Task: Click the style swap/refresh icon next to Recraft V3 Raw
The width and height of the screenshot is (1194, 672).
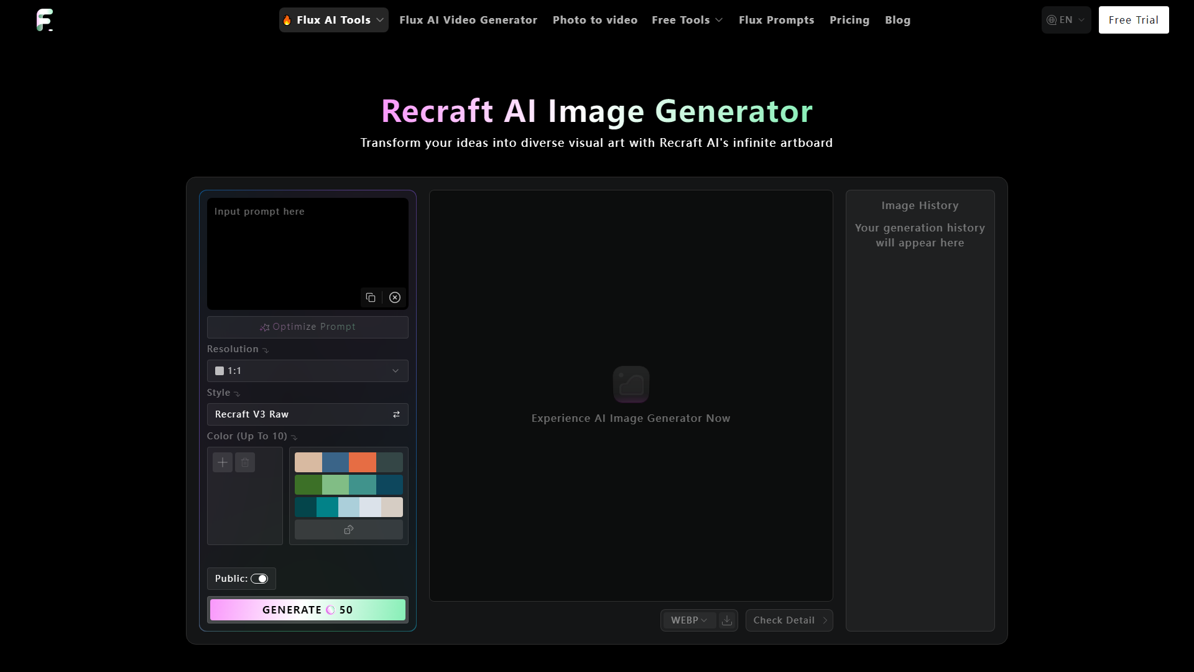Action: click(x=397, y=414)
